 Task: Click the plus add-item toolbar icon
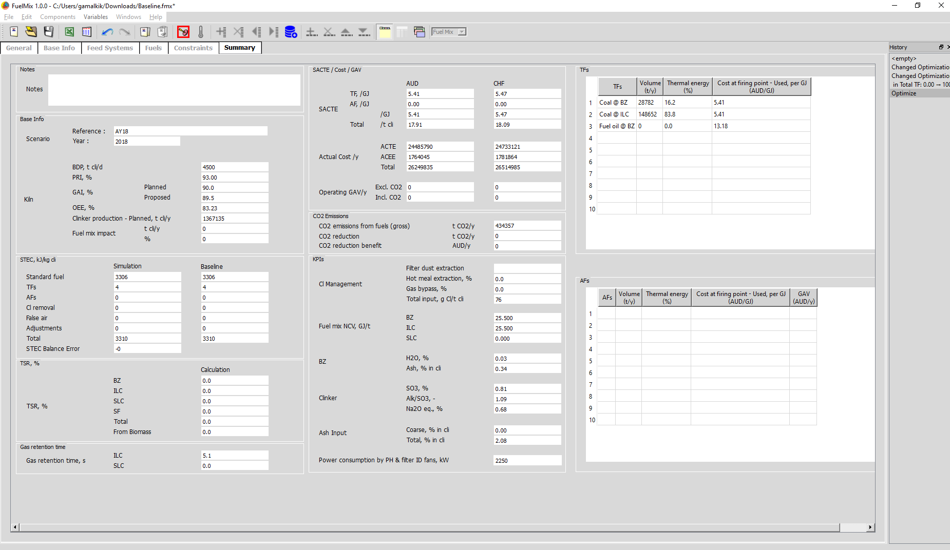tap(312, 32)
